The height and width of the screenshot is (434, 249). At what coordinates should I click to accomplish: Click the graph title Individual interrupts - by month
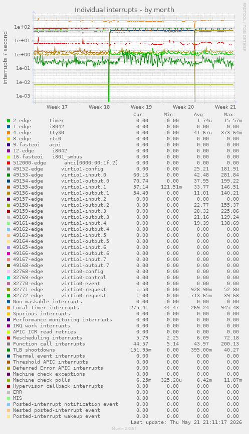(x=124, y=10)
